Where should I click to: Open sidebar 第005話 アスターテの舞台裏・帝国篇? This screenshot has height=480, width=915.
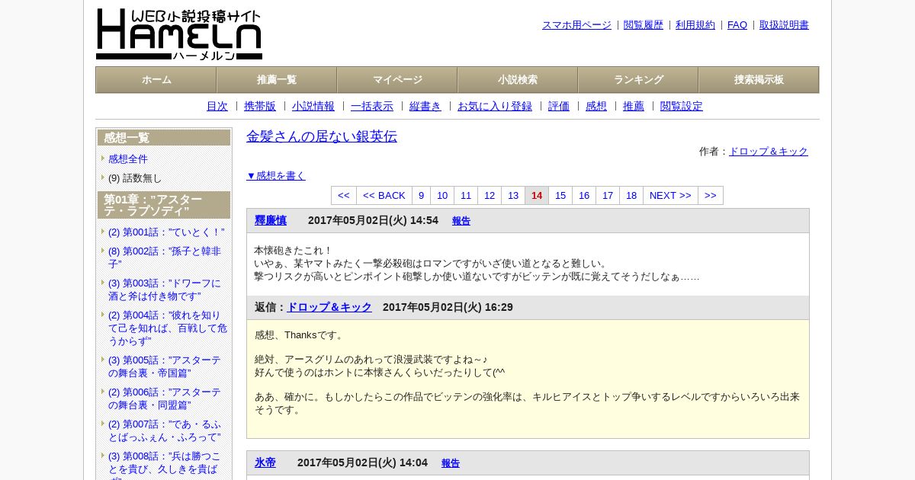click(x=165, y=366)
